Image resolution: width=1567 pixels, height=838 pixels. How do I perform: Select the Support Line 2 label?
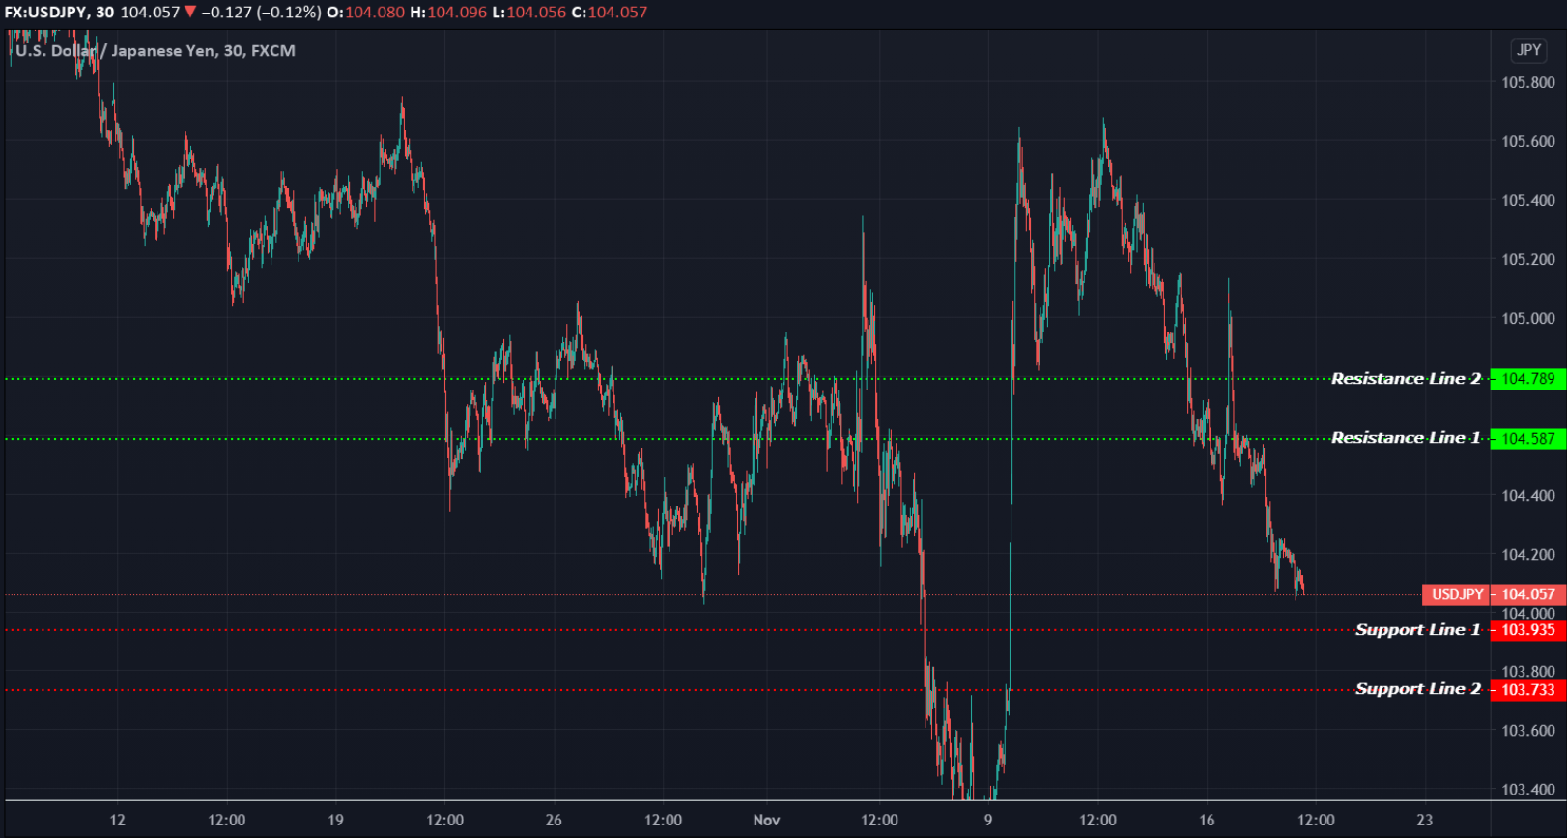tap(1417, 689)
